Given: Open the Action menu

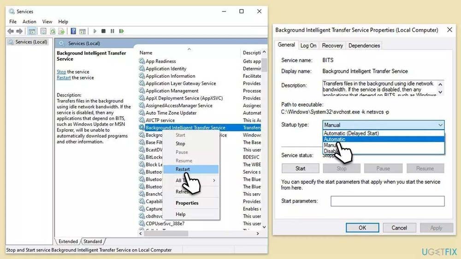Looking at the screenshot, I should 30,22.
